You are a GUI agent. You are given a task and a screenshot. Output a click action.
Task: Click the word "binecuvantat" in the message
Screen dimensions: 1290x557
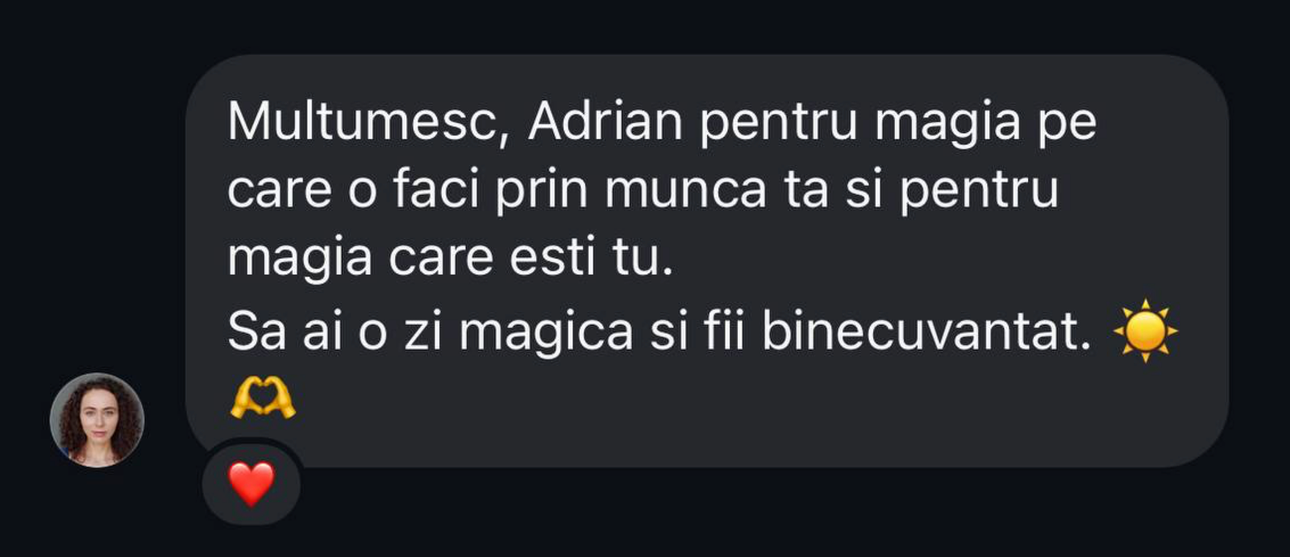click(926, 330)
